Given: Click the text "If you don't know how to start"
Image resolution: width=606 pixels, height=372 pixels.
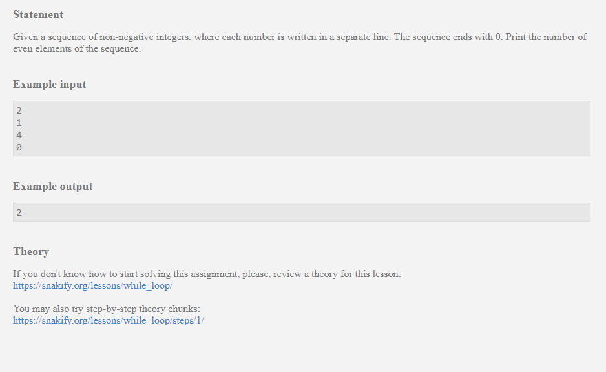Looking at the screenshot, I should click(76, 274).
